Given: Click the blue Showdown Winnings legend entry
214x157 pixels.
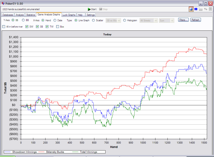Looking at the screenshot, I should (21, 152).
